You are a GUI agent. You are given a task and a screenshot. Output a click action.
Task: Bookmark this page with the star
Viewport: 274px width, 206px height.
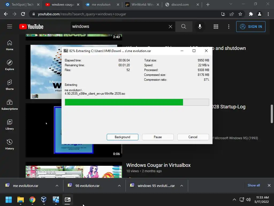tap(240, 14)
